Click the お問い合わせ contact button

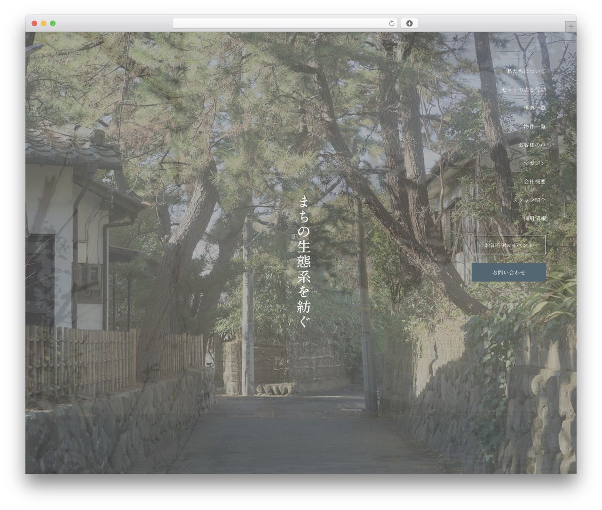pos(509,272)
